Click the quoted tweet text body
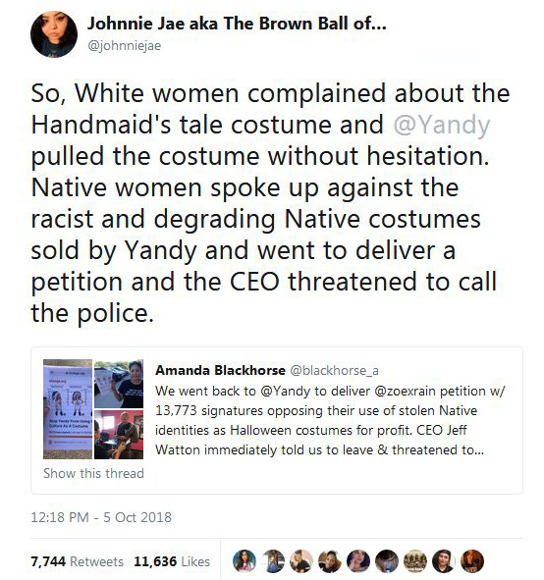This screenshot has height=580, width=544. (330, 421)
